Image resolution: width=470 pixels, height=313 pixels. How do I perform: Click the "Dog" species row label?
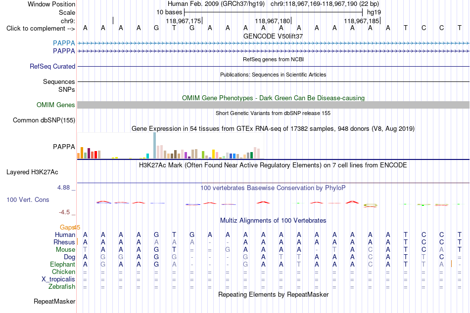[70, 257]
